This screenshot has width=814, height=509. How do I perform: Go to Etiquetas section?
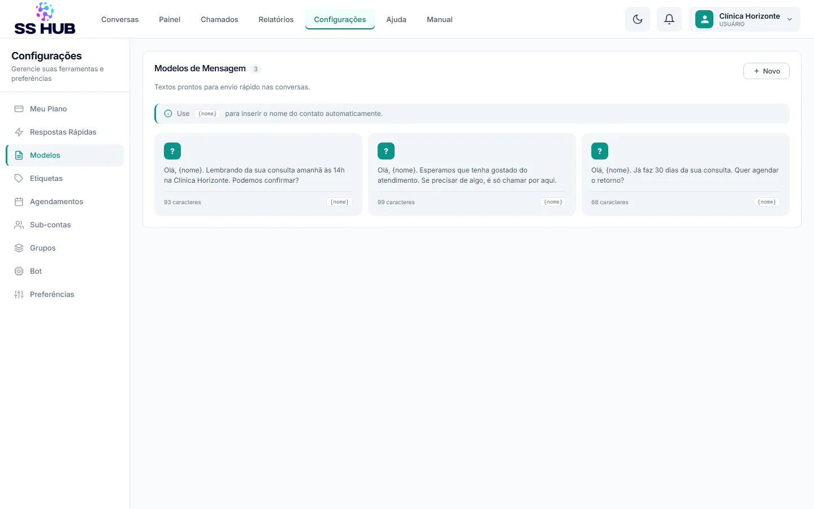(x=64, y=178)
